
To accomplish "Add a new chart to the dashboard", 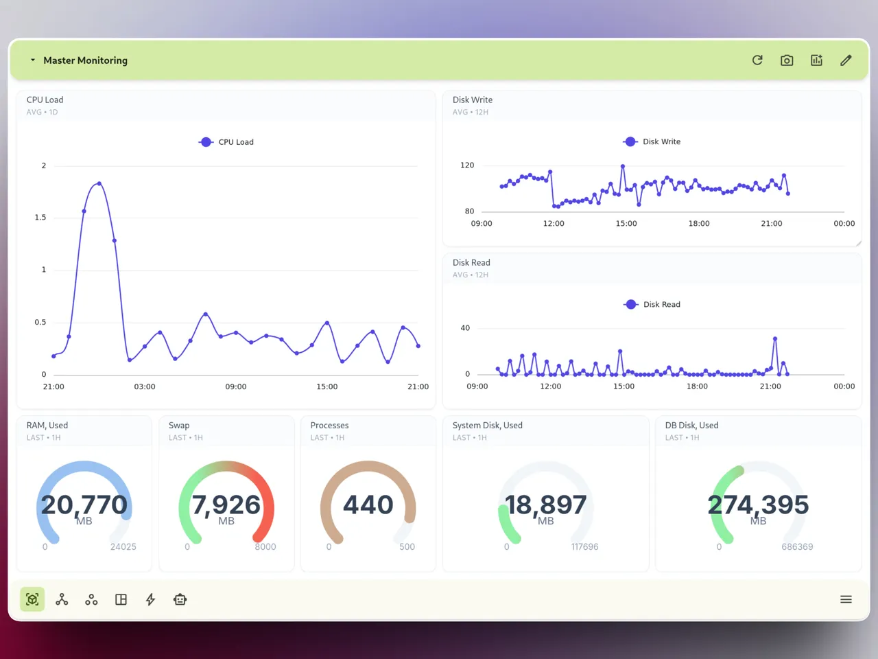I will click(816, 60).
